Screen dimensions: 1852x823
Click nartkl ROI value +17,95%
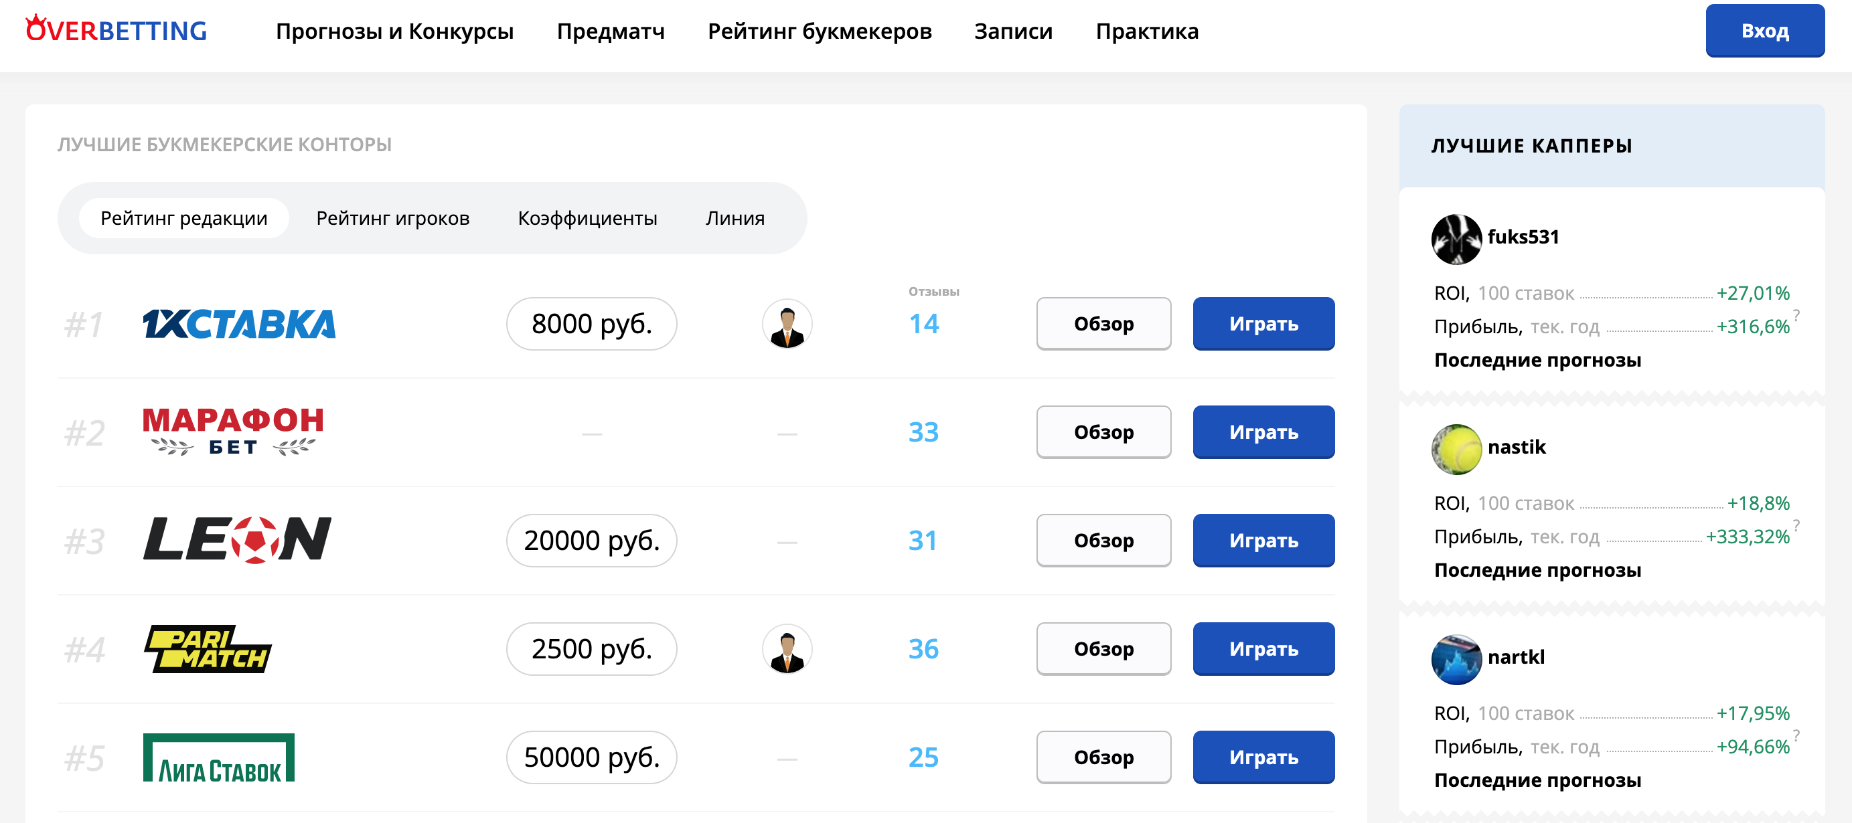(1753, 713)
